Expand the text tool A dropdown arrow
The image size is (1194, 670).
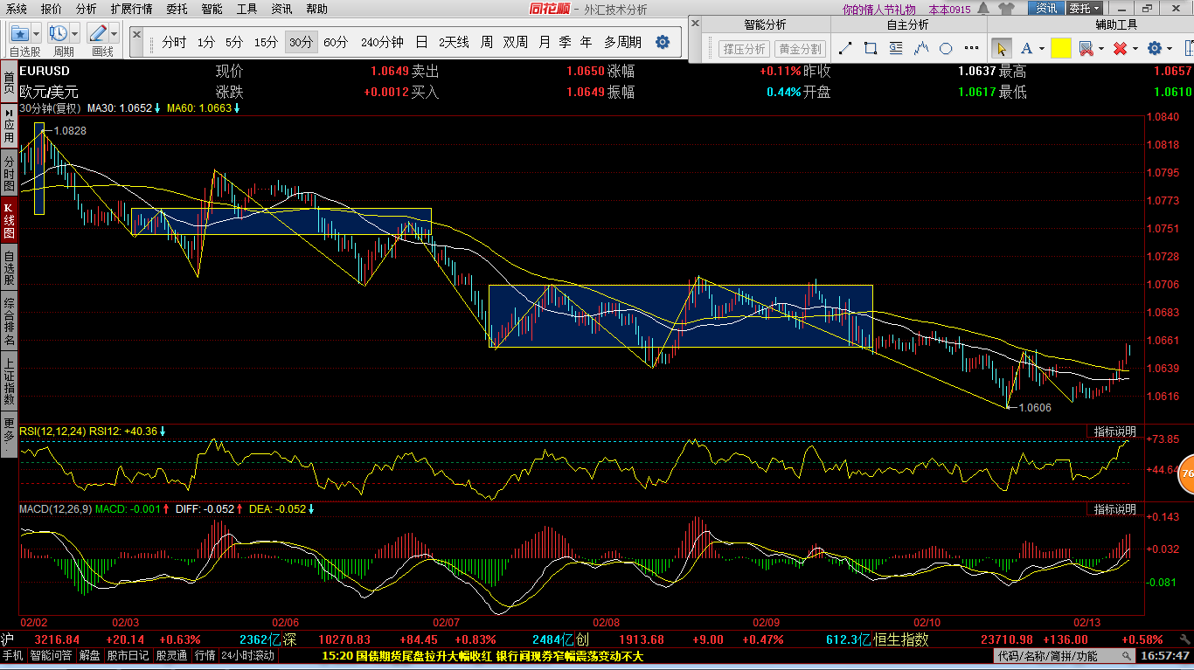[x=1042, y=48]
